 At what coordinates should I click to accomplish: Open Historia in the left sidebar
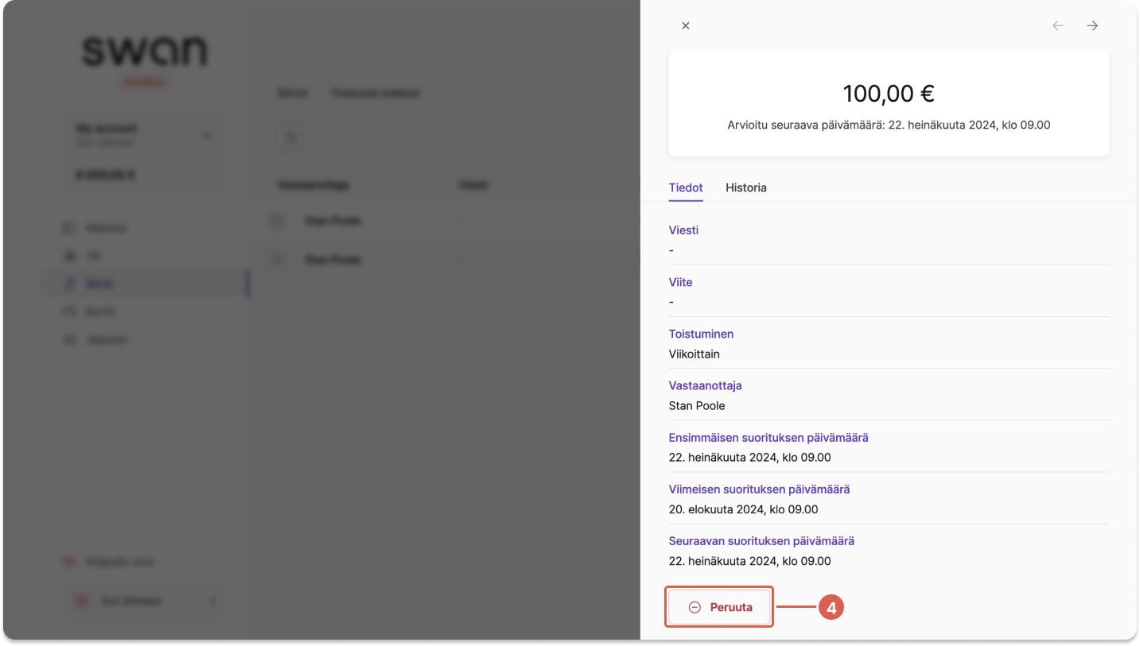click(x=145, y=228)
